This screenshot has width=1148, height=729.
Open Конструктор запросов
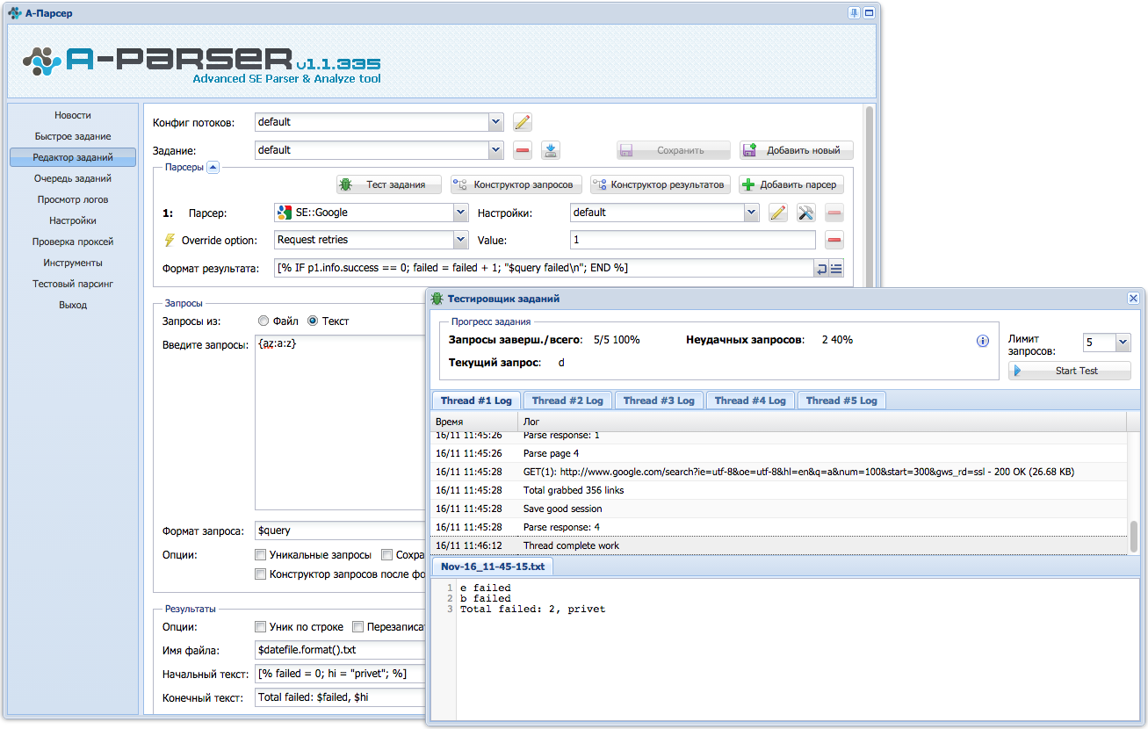click(516, 184)
